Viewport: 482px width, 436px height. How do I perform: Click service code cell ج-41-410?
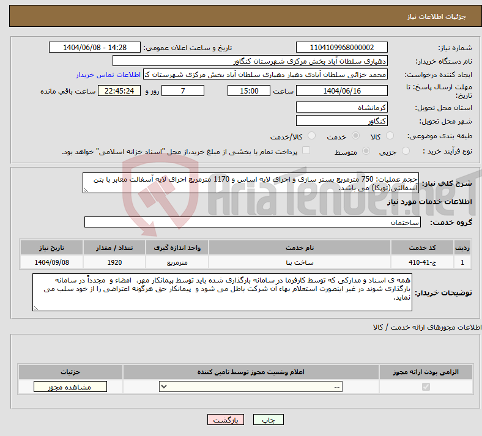[x=423, y=262]
